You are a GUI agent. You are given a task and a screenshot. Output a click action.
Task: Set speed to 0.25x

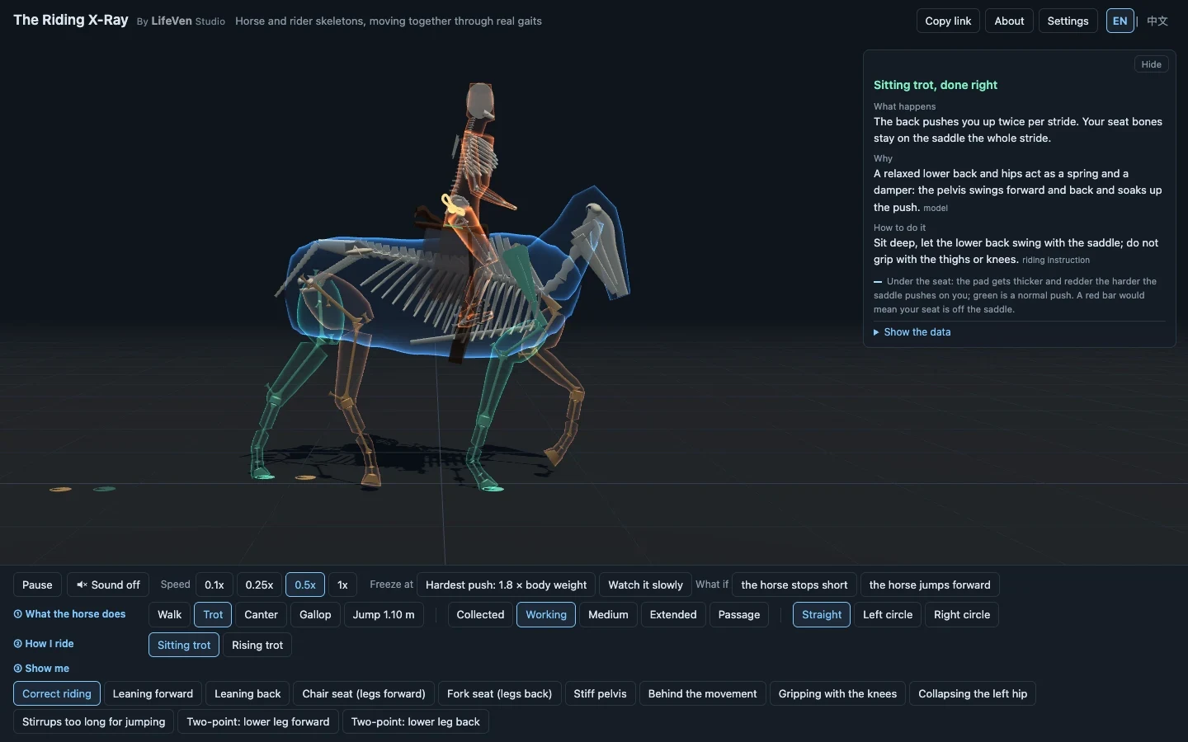tap(259, 585)
